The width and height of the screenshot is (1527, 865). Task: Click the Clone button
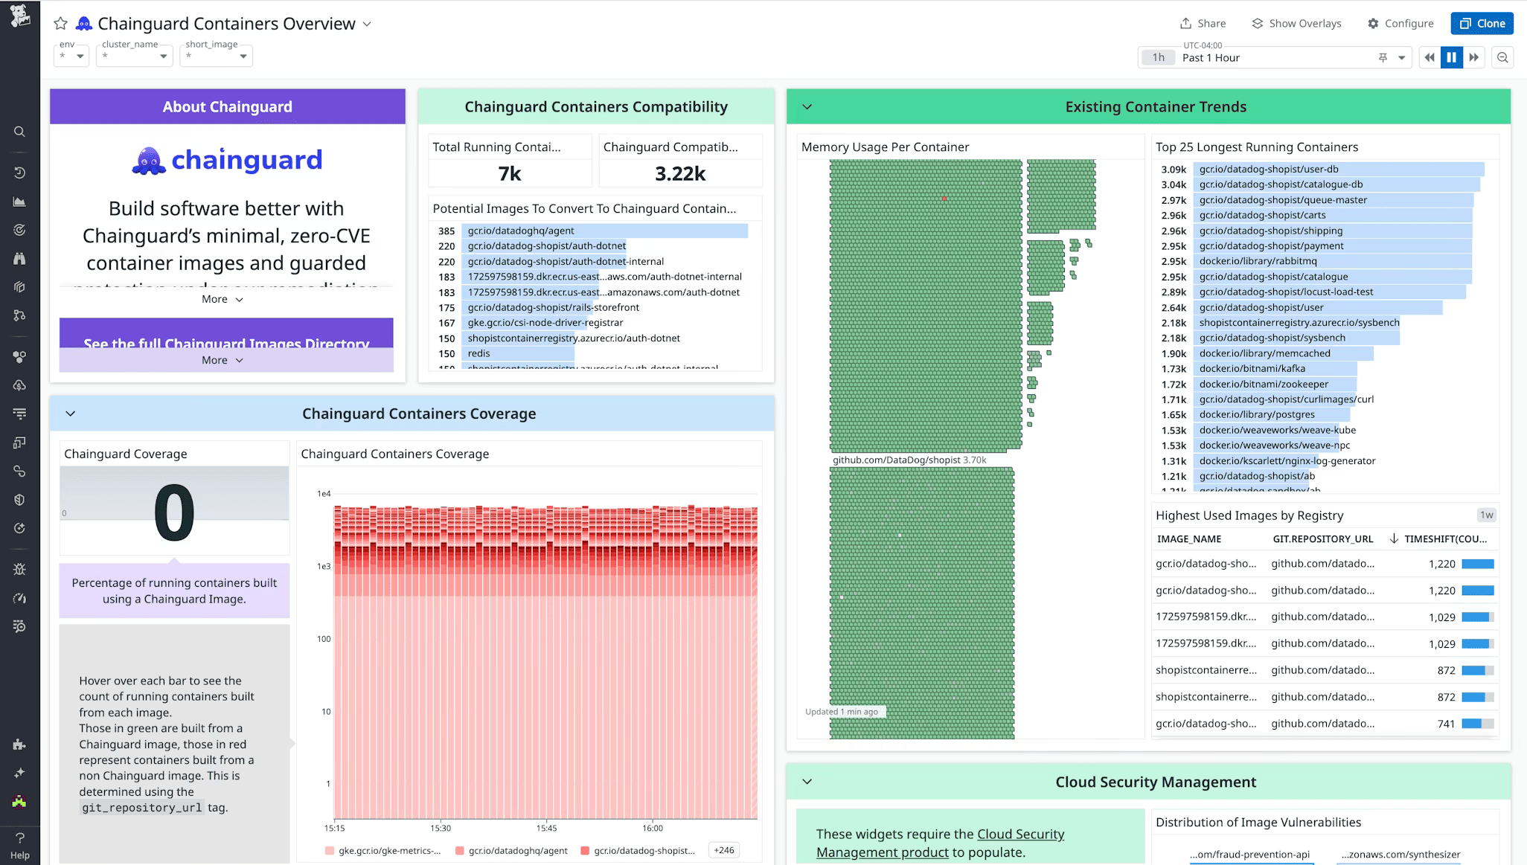click(x=1482, y=23)
